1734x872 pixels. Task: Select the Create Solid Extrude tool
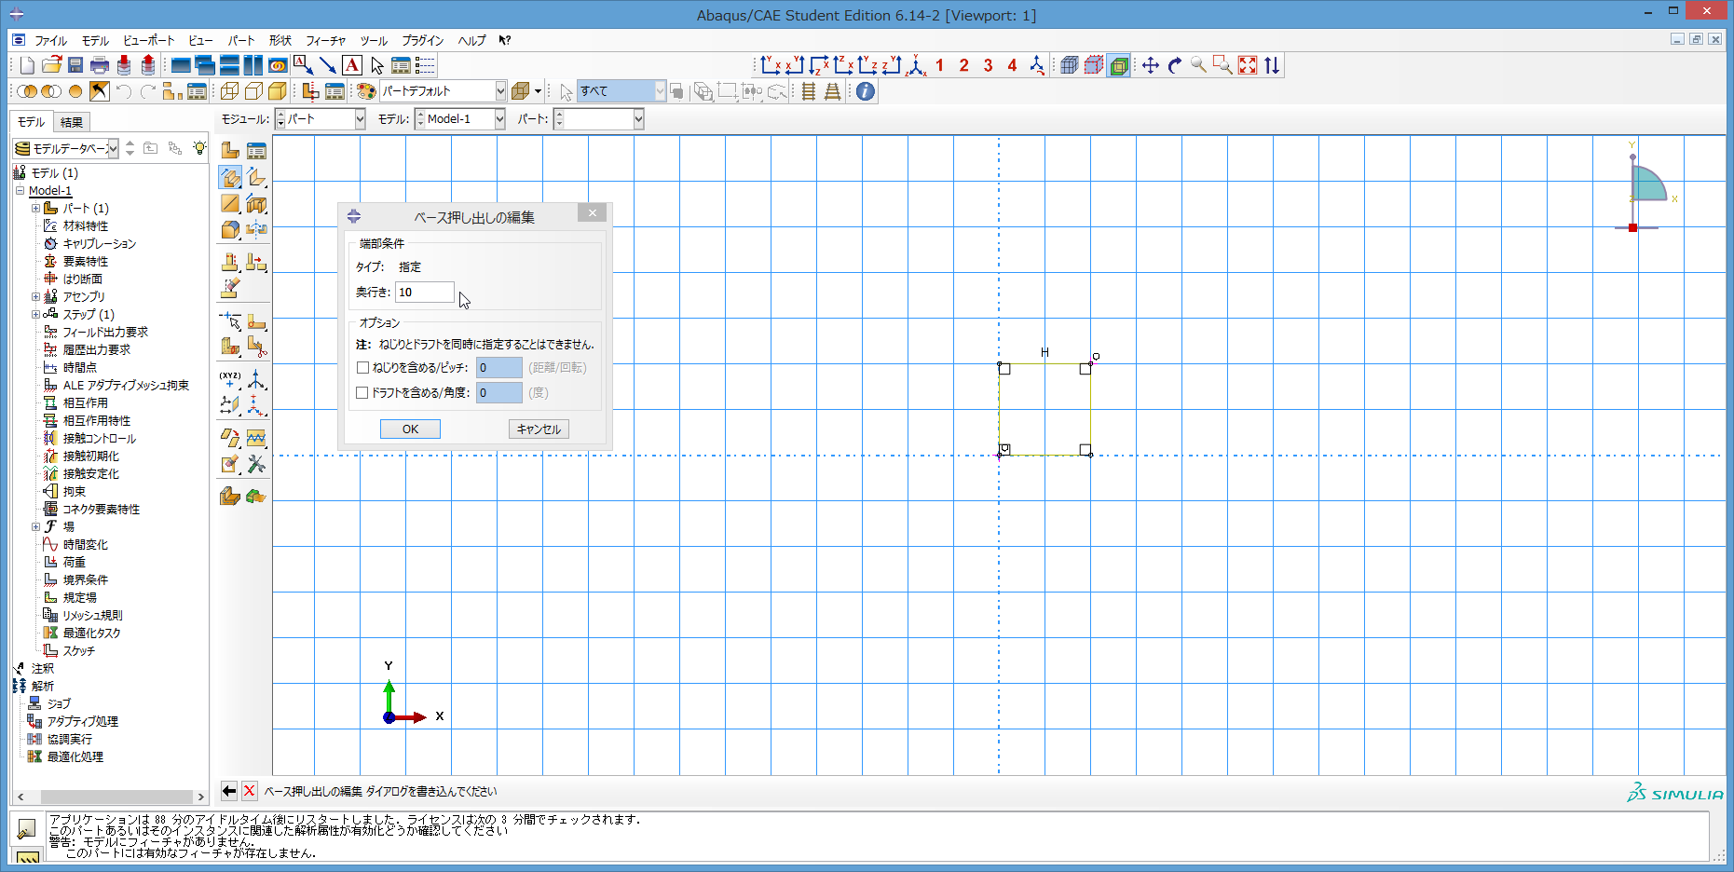(x=230, y=177)
